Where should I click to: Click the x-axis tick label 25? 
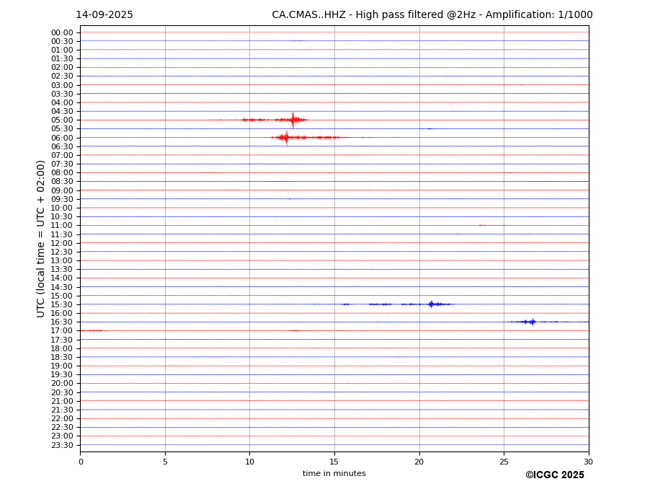click(504, 462)
